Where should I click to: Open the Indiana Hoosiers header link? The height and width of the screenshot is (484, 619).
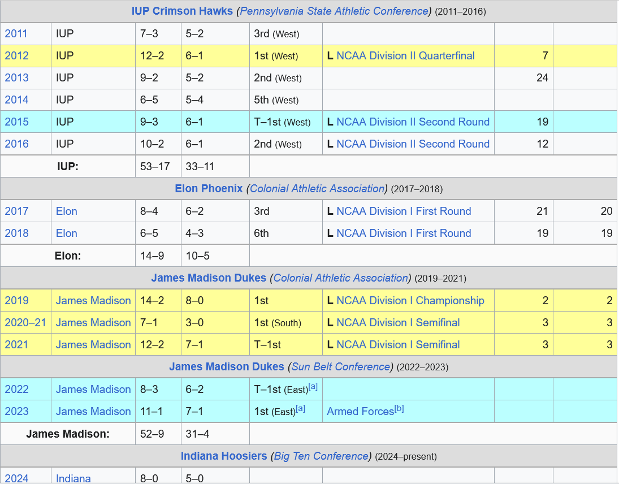(224, 456)
